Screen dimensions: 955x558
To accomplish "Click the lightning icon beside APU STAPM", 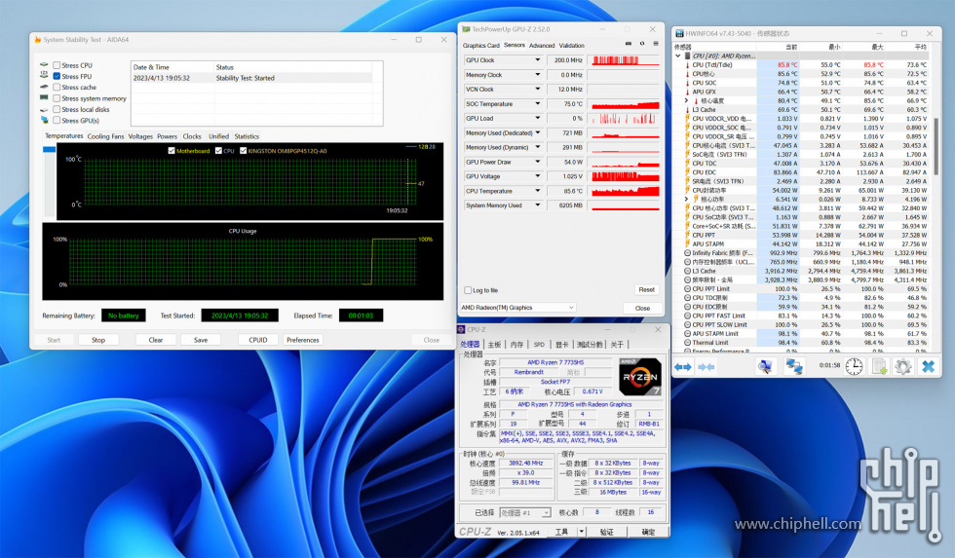I will tap(688, 244).
